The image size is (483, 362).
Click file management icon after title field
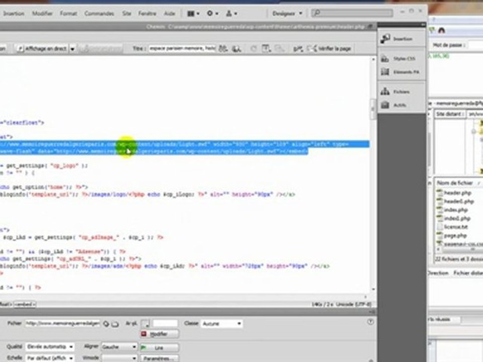pos(223,48)
